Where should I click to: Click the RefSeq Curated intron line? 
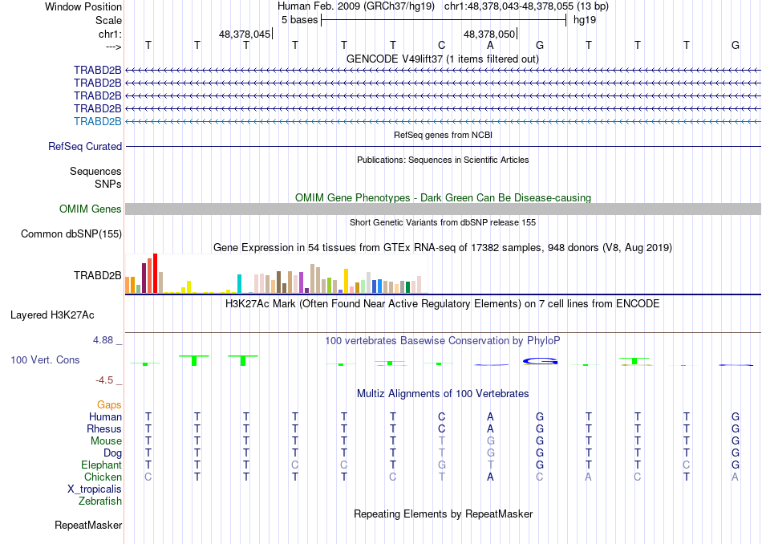(x=444, y=146)
